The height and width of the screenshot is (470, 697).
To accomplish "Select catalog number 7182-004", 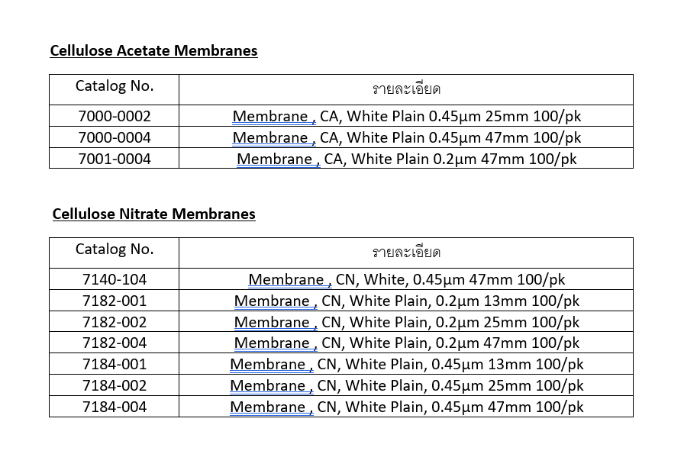I will click(x=115, y=343).
